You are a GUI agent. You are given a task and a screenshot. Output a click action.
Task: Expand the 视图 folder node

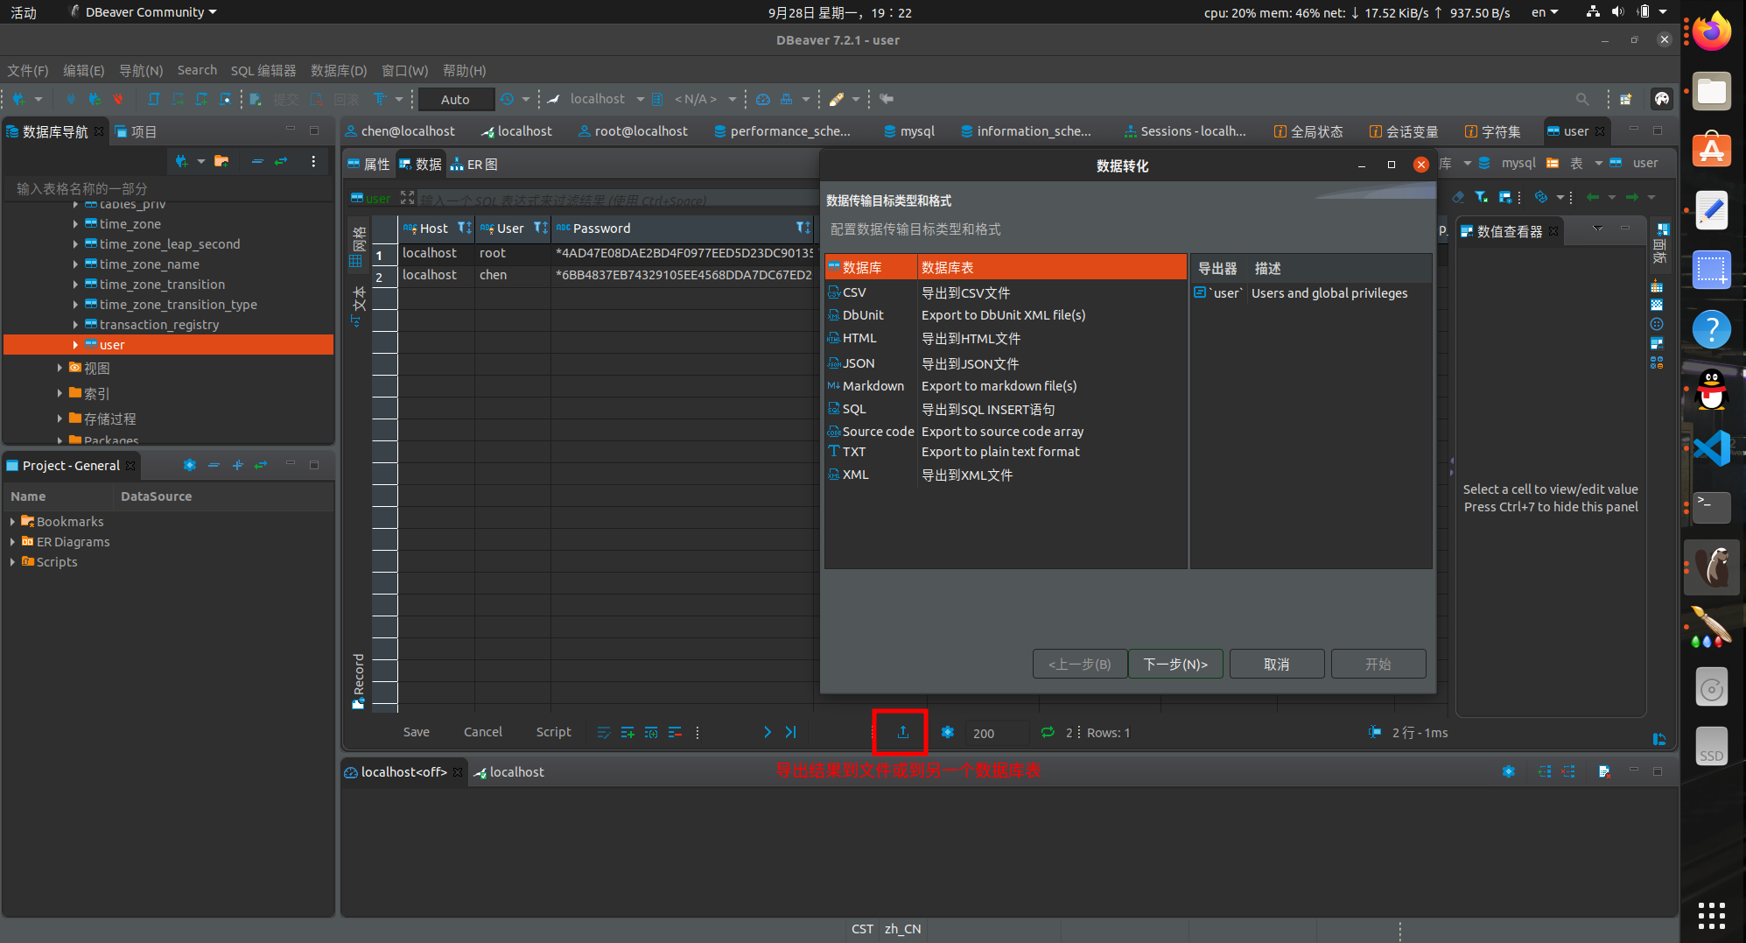click(x=60, y=368)
